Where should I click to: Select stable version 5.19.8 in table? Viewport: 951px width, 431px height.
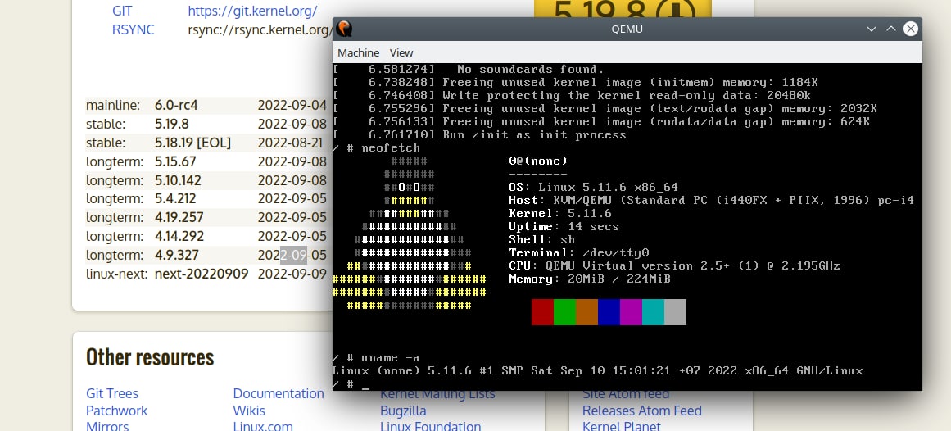pos(172,124)
